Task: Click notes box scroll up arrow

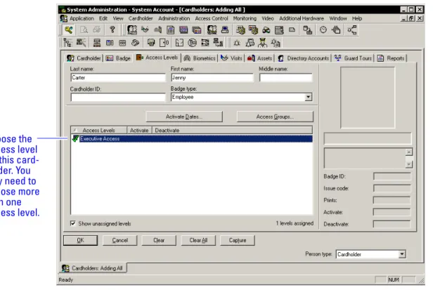Action: click(408, 152)
